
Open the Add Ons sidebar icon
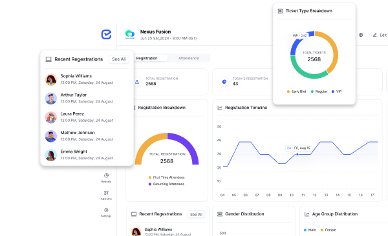click(x=106, y=195)
